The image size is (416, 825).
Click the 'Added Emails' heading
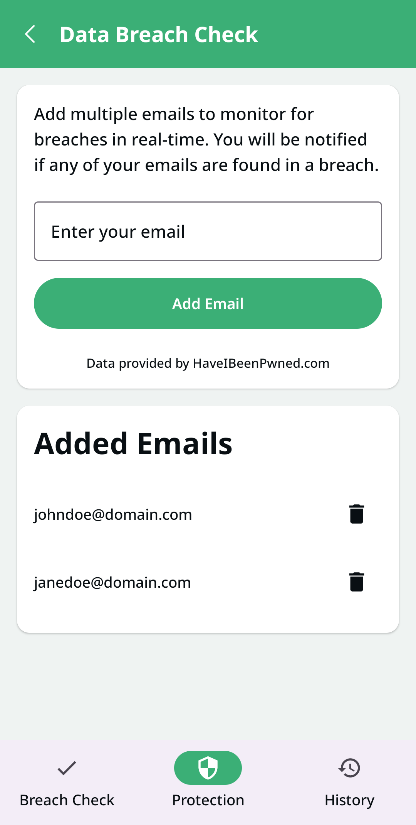pyautogui.click(x=133, y=444)
